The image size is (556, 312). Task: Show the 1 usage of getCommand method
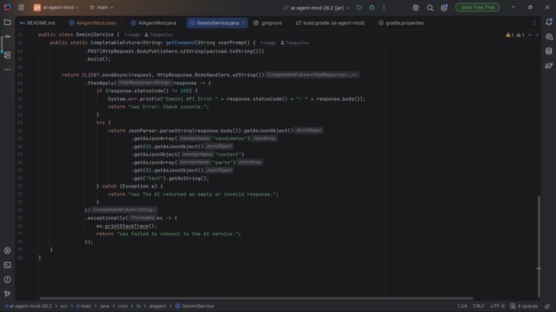pyautogui.click(x=268, y=43)
